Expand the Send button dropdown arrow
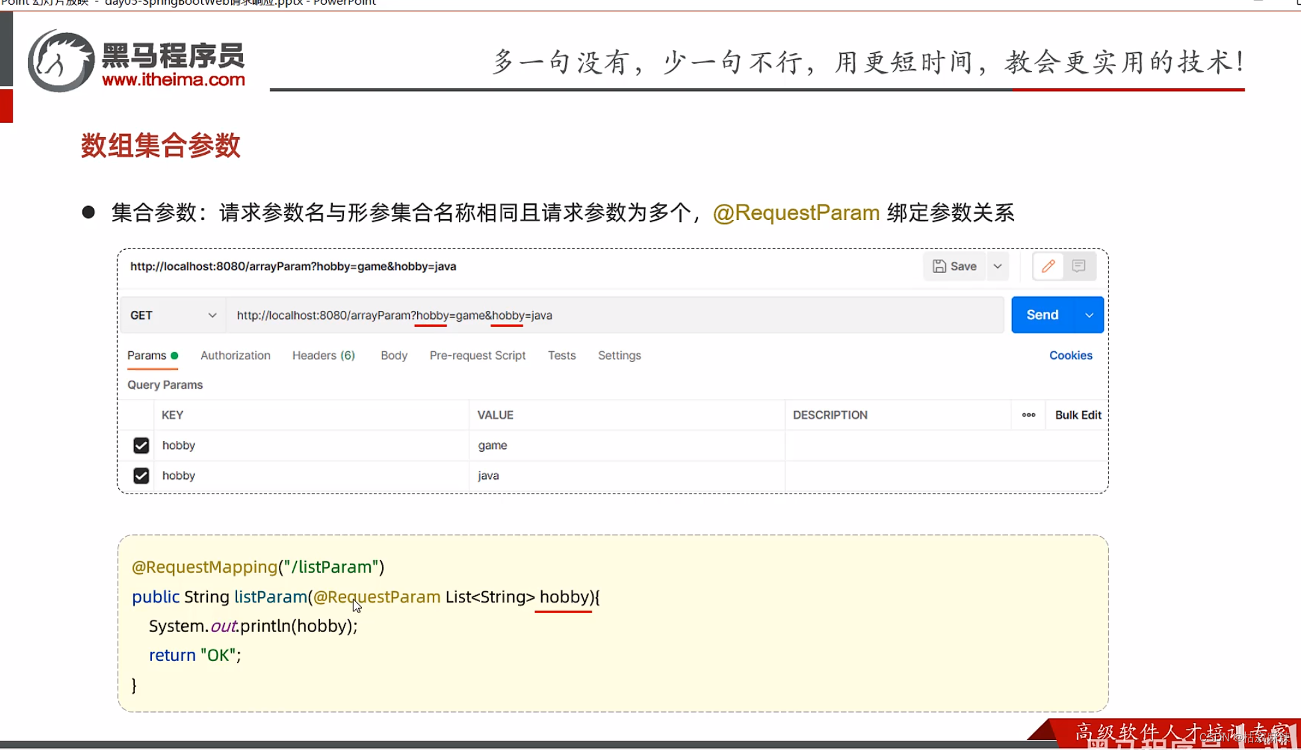This screenshot has height=750, width=1301. [x=1088, y=315]
